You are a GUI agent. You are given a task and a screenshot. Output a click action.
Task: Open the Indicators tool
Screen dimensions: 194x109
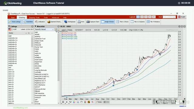40,22
